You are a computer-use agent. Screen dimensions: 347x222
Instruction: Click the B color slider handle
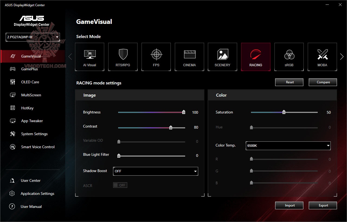tap(251, 183)
